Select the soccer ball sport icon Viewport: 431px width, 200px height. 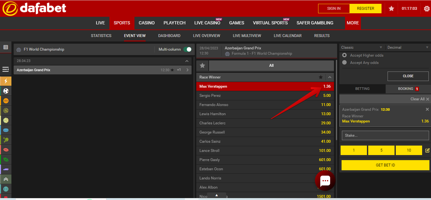click(x=6, y=91)
